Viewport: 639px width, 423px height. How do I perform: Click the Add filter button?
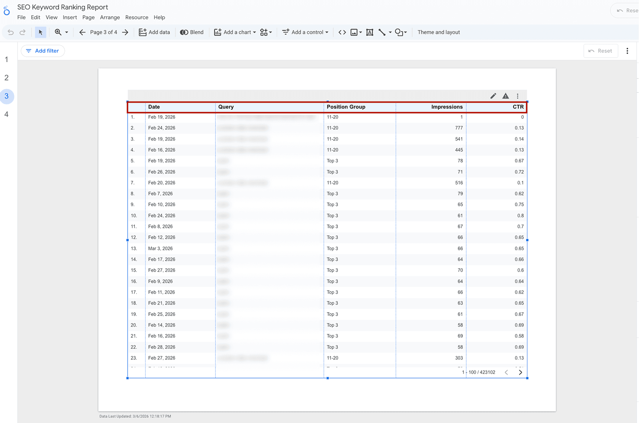[x=43, y=50]
